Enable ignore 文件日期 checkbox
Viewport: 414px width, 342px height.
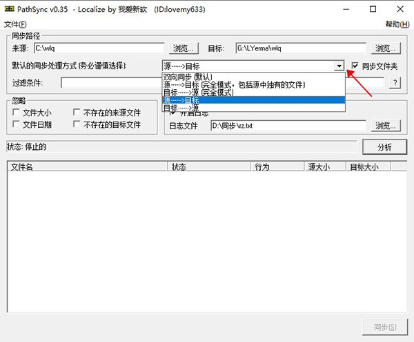(x=16, y=124)
